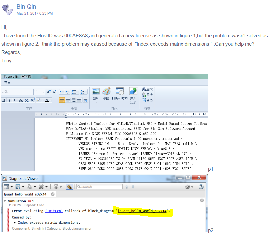
Task: Click the Diagnostic Viewer expand/collapse view icon
Action: [x=6, y=187]
